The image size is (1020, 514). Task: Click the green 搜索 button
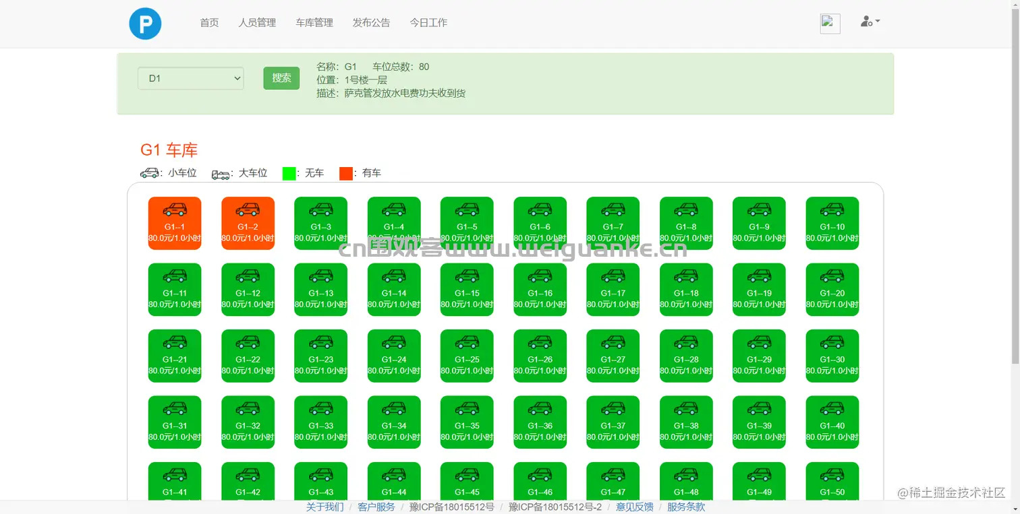click(x=281, y=78)
